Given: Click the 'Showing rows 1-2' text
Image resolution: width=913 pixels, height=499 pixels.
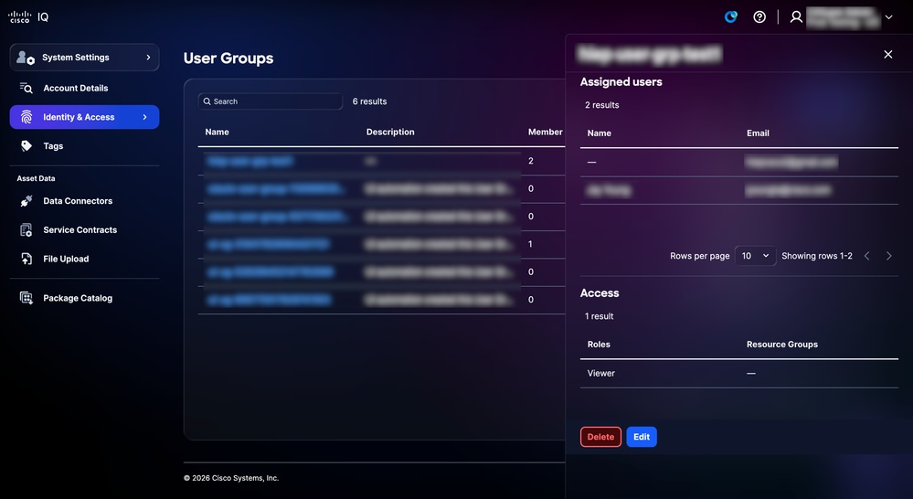Looking at the screenshot, I should 817,256.
